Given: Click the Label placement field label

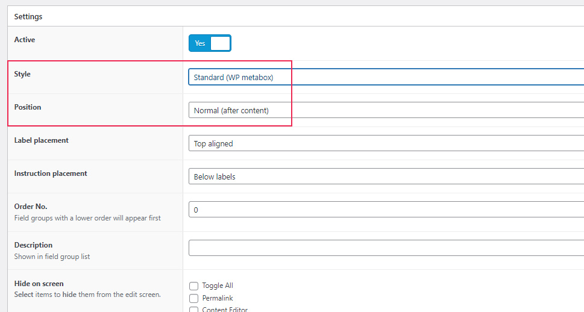Looking at the screenshot, I should click(x=42, y=140).
